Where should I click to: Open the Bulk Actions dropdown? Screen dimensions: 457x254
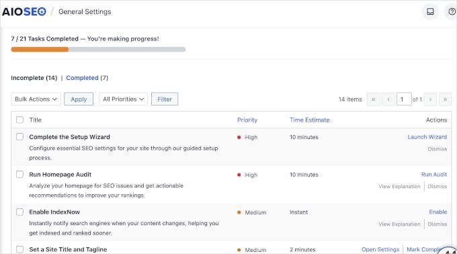pos(36,99)
